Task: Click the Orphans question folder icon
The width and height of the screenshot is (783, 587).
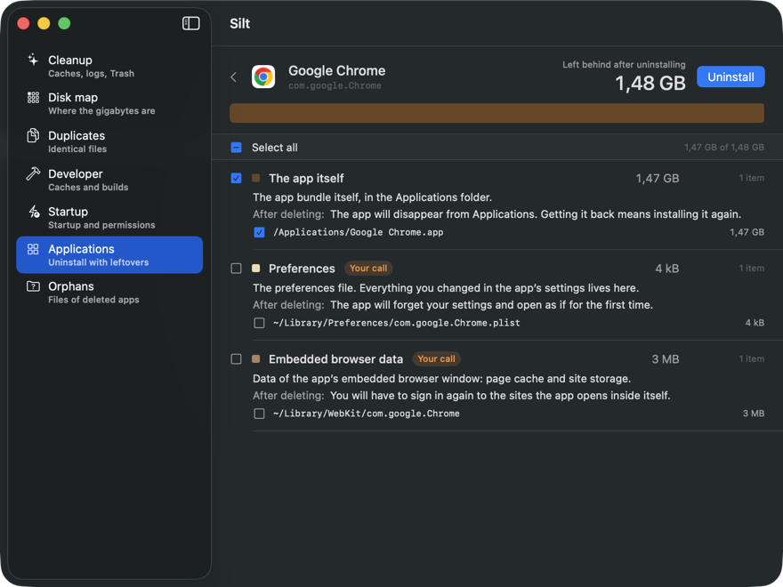Action: (33, 286)
